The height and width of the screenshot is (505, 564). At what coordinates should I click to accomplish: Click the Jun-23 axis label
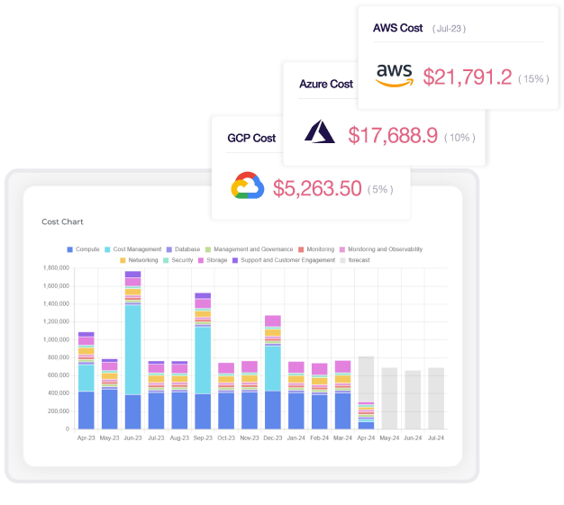tap(132, 438)
